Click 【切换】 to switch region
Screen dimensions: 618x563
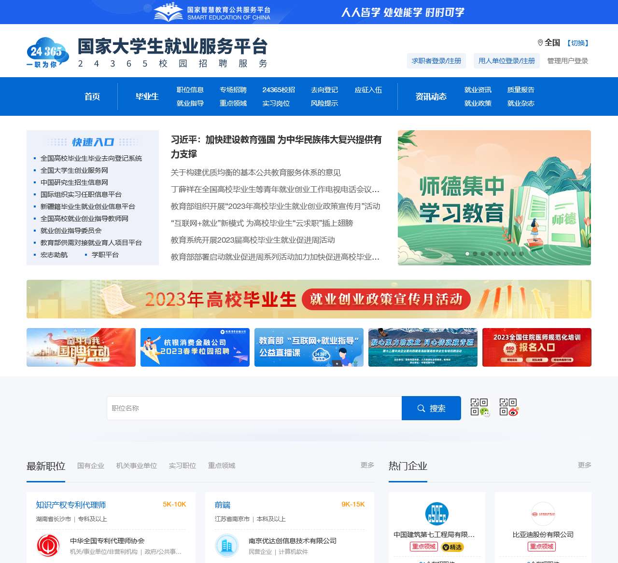click(x=577, y=43)
